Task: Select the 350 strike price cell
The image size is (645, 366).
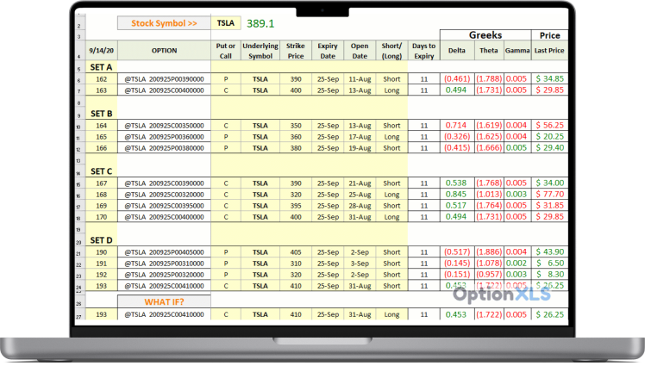Action: point(296,126)
